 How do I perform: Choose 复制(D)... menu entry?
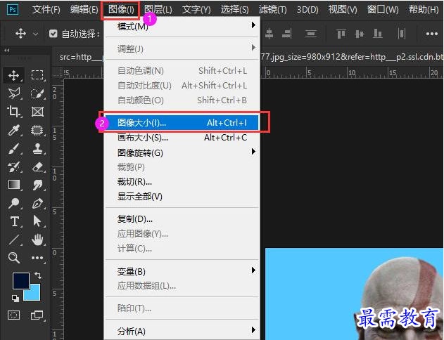[182, 219]
